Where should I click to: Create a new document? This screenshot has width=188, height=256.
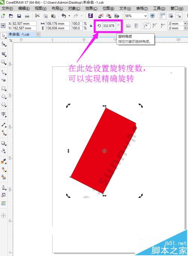tap(3, 16)
